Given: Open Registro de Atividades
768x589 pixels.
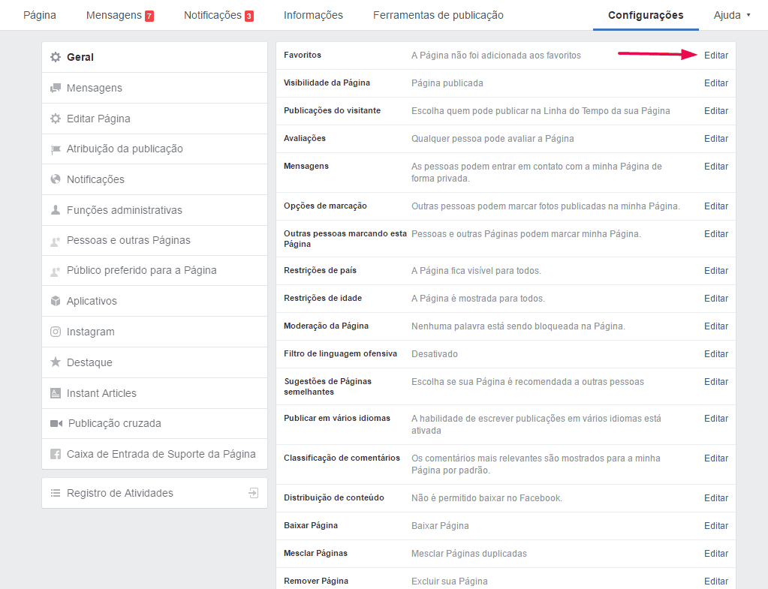Looking at the screenshot, I should (155, 493).
